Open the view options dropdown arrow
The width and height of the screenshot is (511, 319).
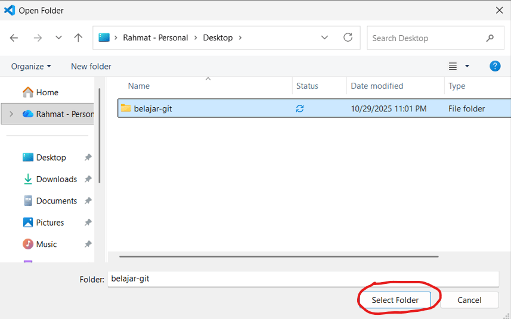click(x=467, y=66)
